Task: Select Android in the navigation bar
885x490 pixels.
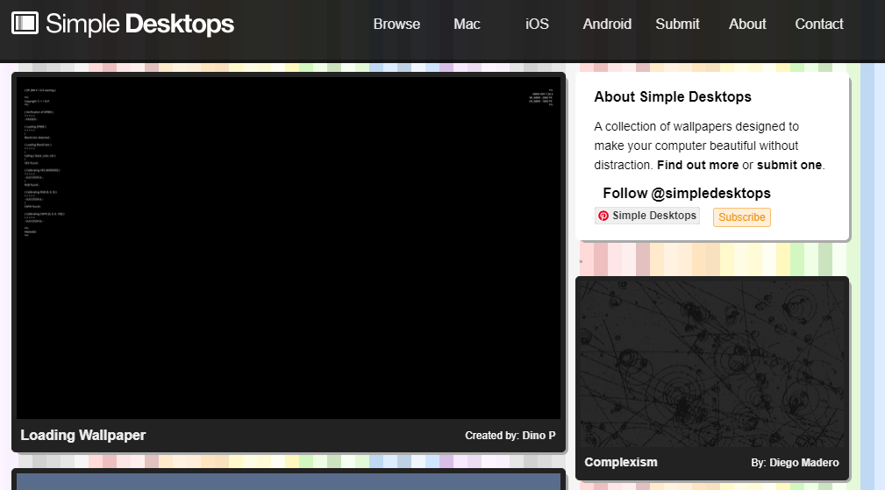Action: tap(607, 25)
